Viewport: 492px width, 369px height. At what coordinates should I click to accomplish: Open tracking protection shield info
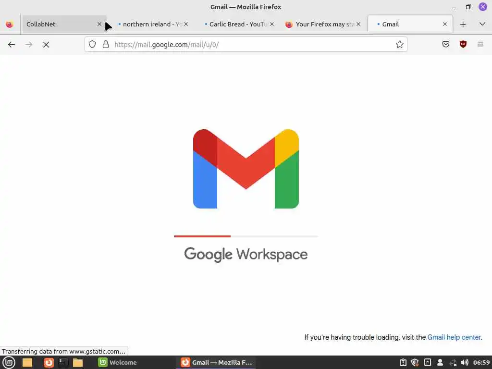[x=92, y=44]
